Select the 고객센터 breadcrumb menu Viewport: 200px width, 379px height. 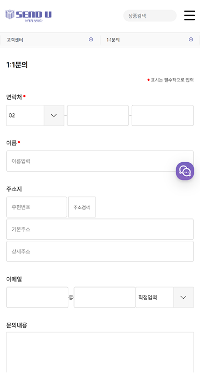[50, 40]
